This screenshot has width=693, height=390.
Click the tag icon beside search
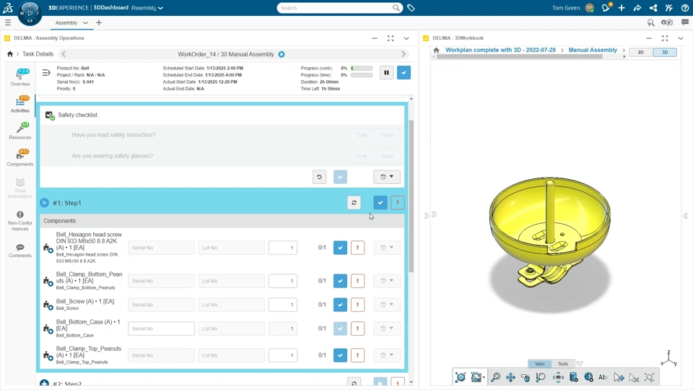click(411, 8)
